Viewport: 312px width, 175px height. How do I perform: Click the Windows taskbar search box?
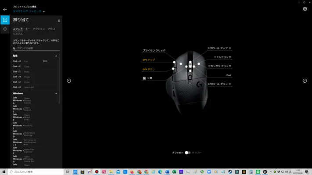(x=36, y=172)
